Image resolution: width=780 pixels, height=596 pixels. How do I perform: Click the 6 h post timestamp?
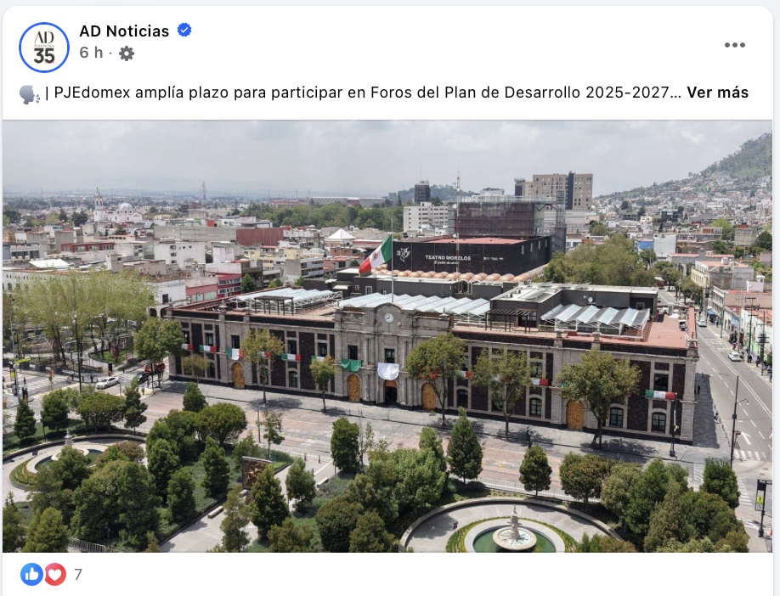[92, 52]
